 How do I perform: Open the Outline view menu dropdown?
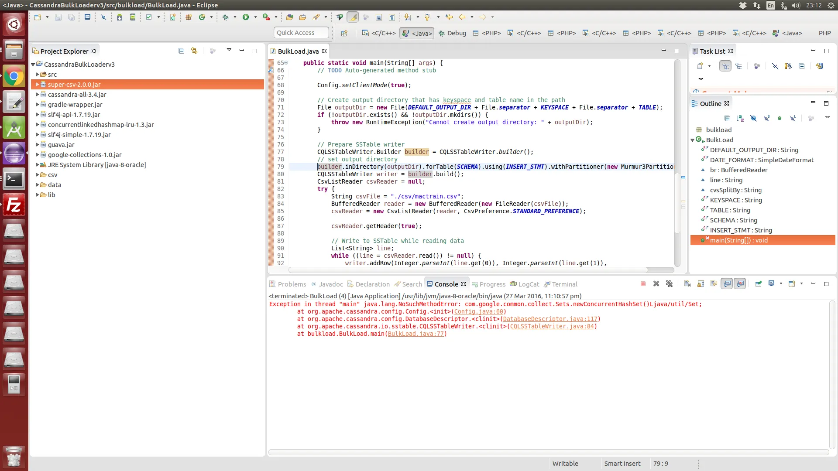tap(827, 117)
